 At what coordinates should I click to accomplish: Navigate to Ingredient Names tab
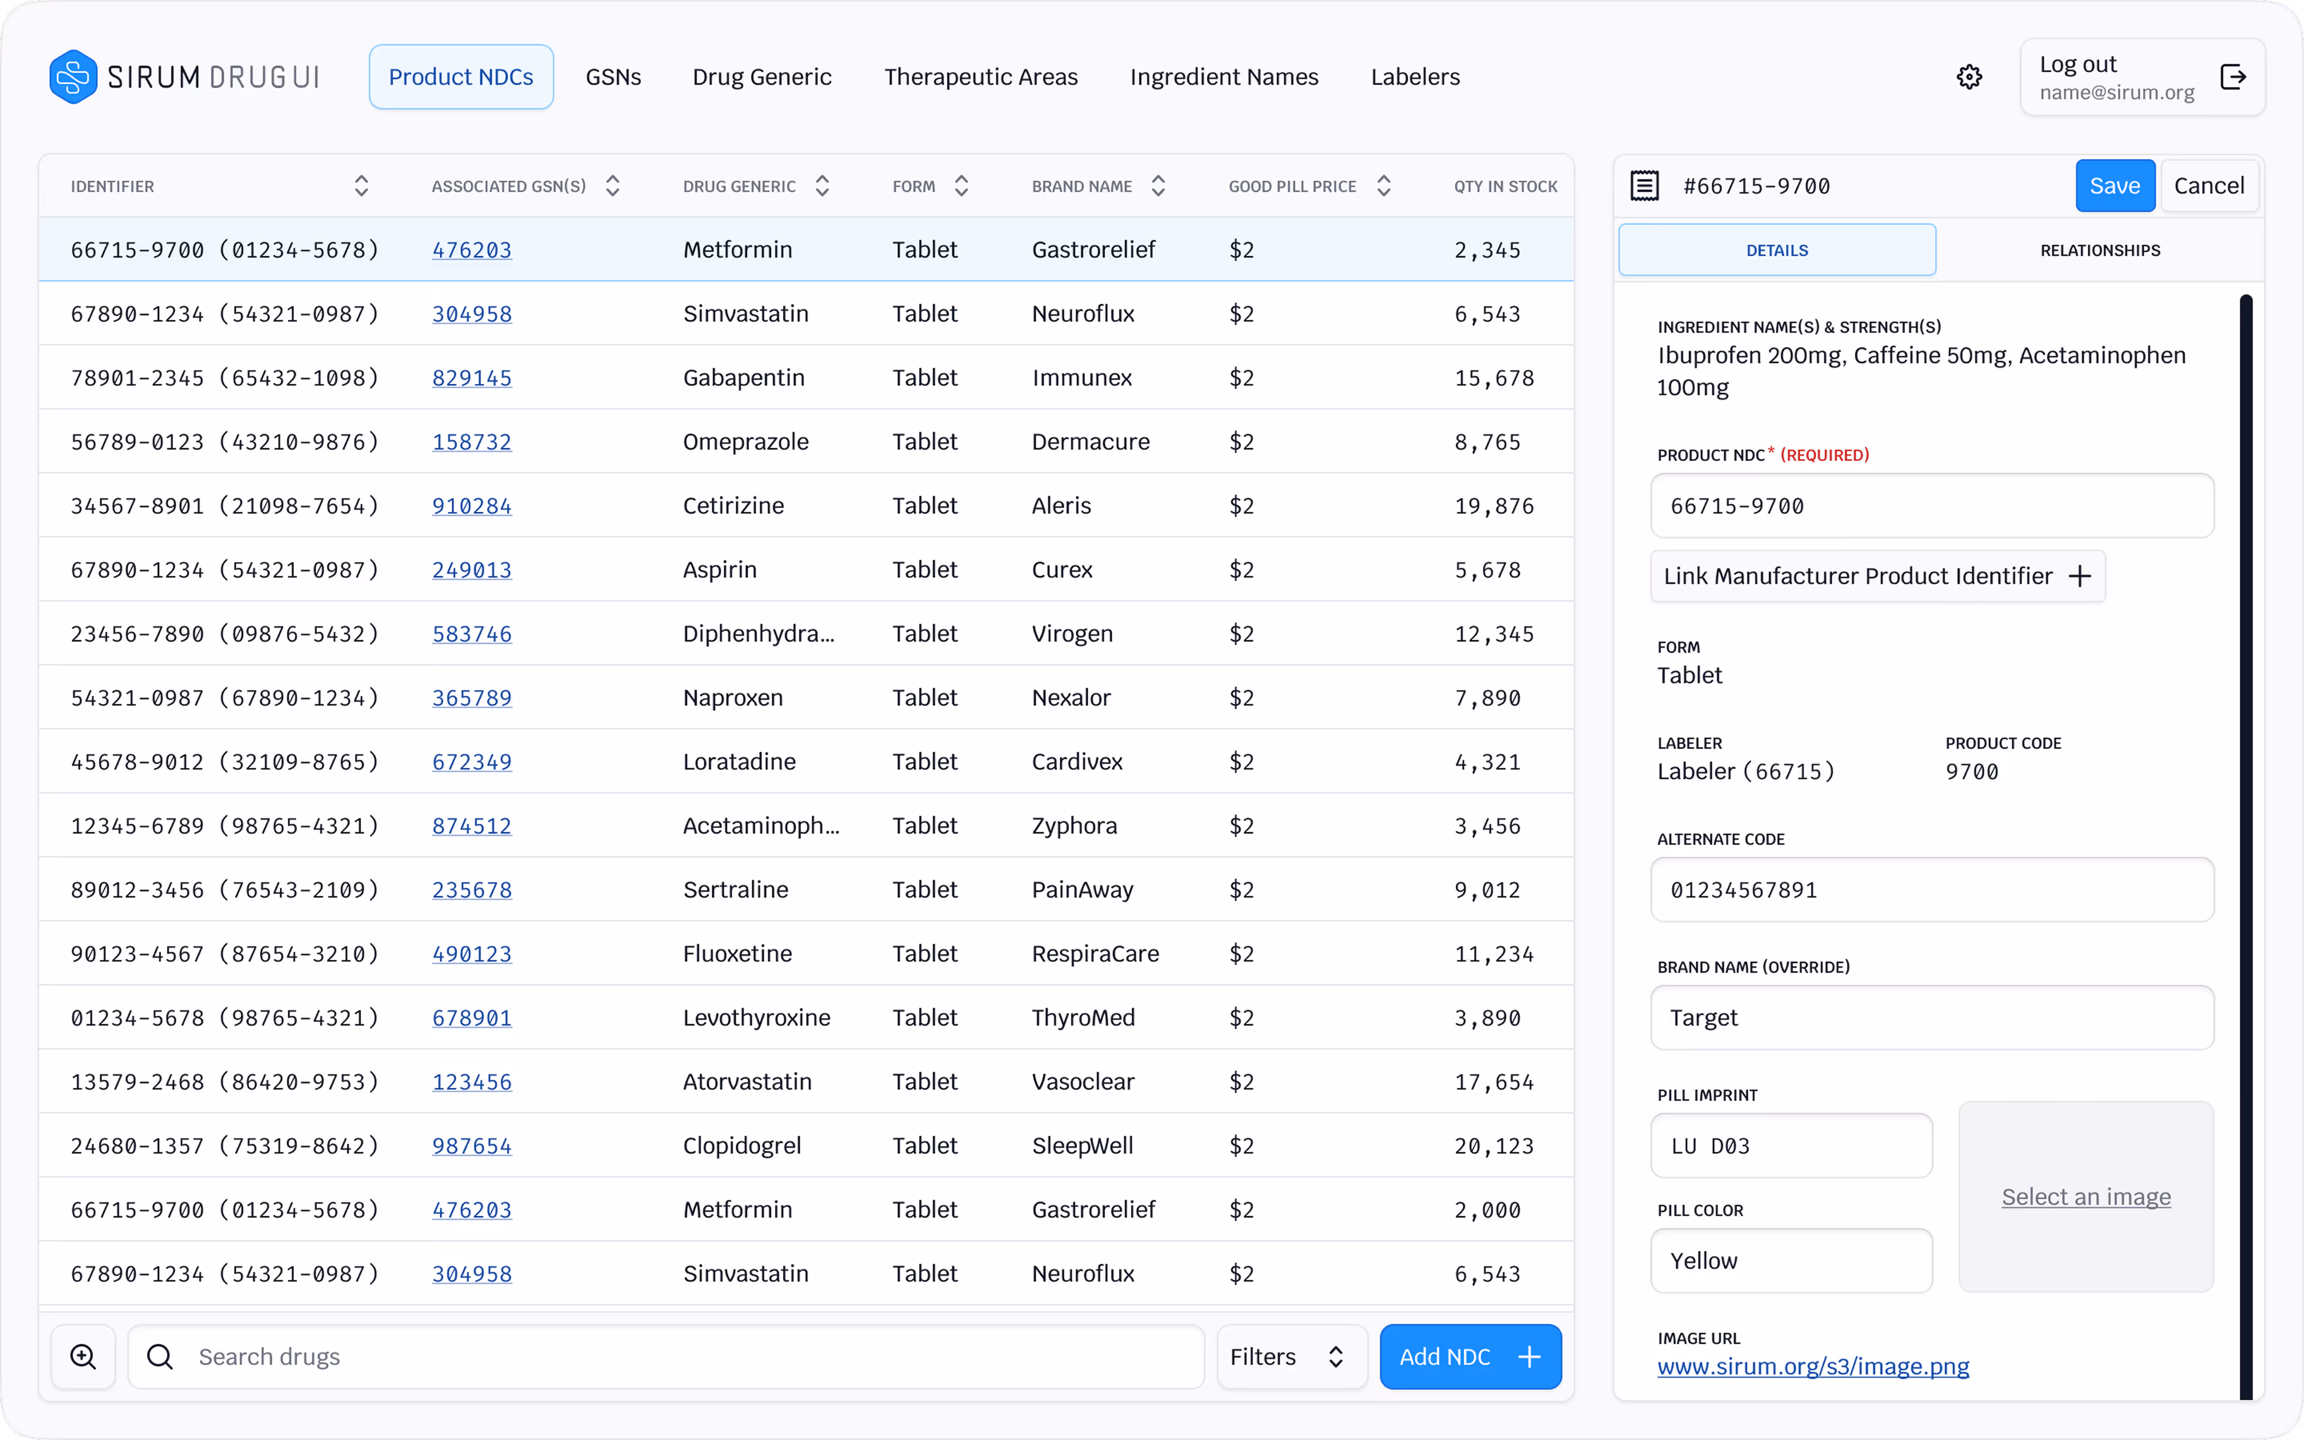tap(1223, 77)
